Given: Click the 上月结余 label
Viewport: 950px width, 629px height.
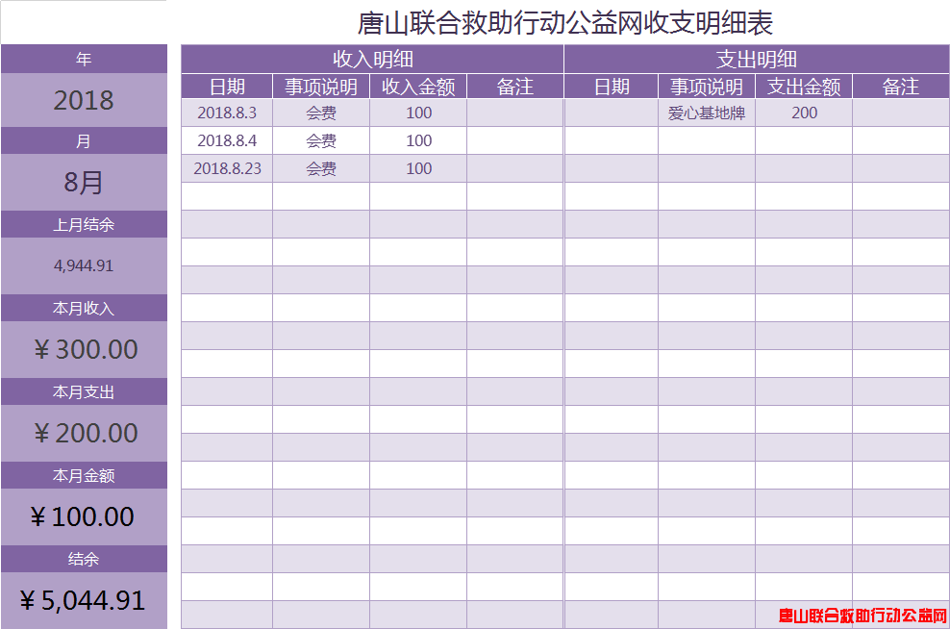Looking at the screenshot, I should (x=84, y=224).
